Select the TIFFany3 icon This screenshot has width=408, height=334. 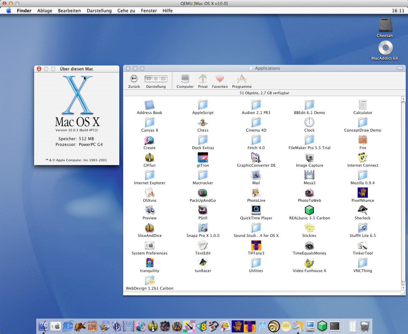tap(256, 245)
